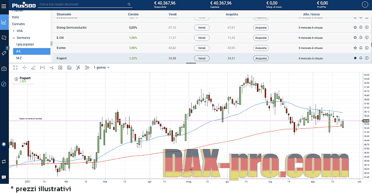Viewport: 372px width, 193px height.
Task: Add E.ON to favorites star
Action: 355,38
